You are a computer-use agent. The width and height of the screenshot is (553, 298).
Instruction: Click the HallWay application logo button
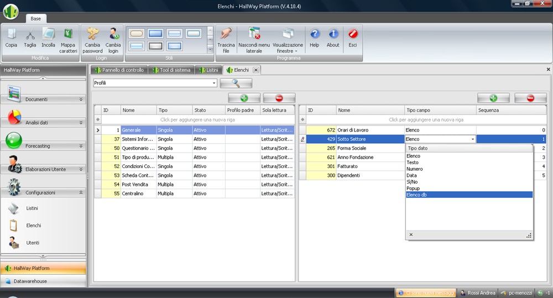(x=11, y=11)
